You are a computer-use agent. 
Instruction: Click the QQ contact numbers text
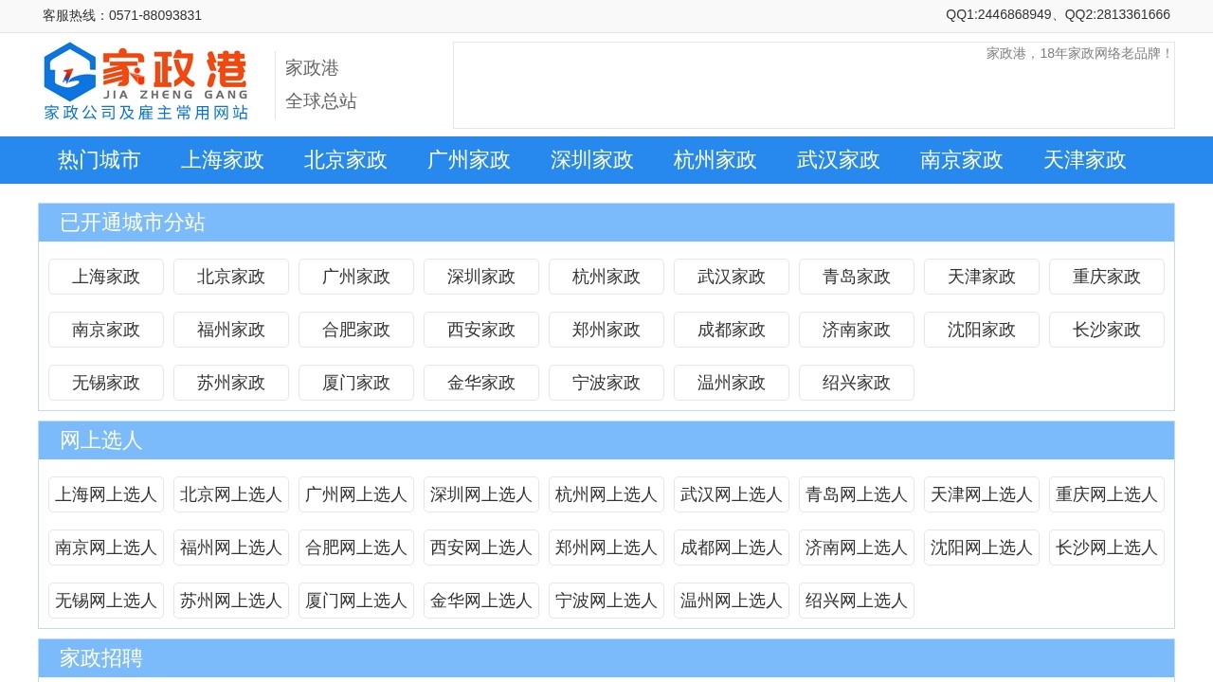[1058, 14]
